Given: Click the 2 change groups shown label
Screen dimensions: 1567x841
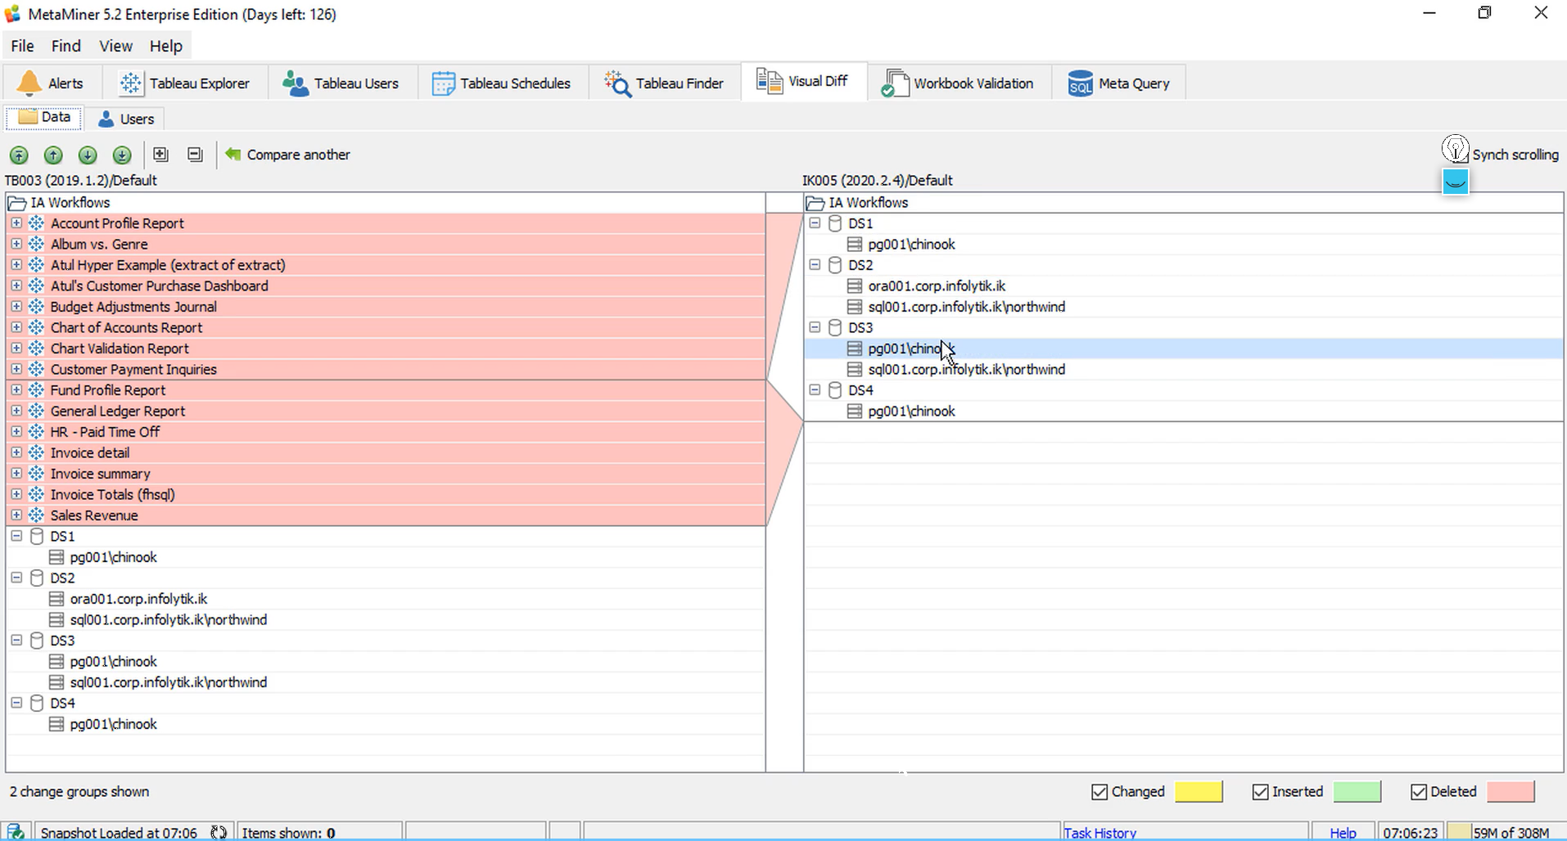Looking at the screenshot, I should point(79,792).
